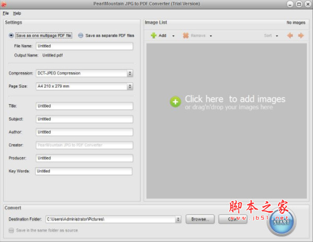Click the 'Untitled.pdf' output name text

click(52, 55)
